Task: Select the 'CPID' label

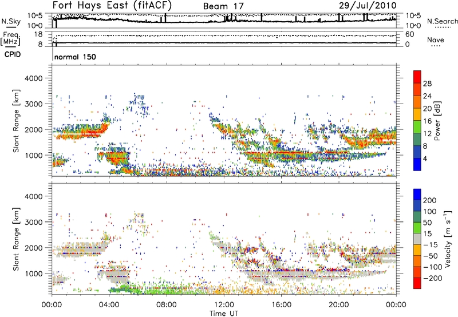Action: tap(13, 54)
